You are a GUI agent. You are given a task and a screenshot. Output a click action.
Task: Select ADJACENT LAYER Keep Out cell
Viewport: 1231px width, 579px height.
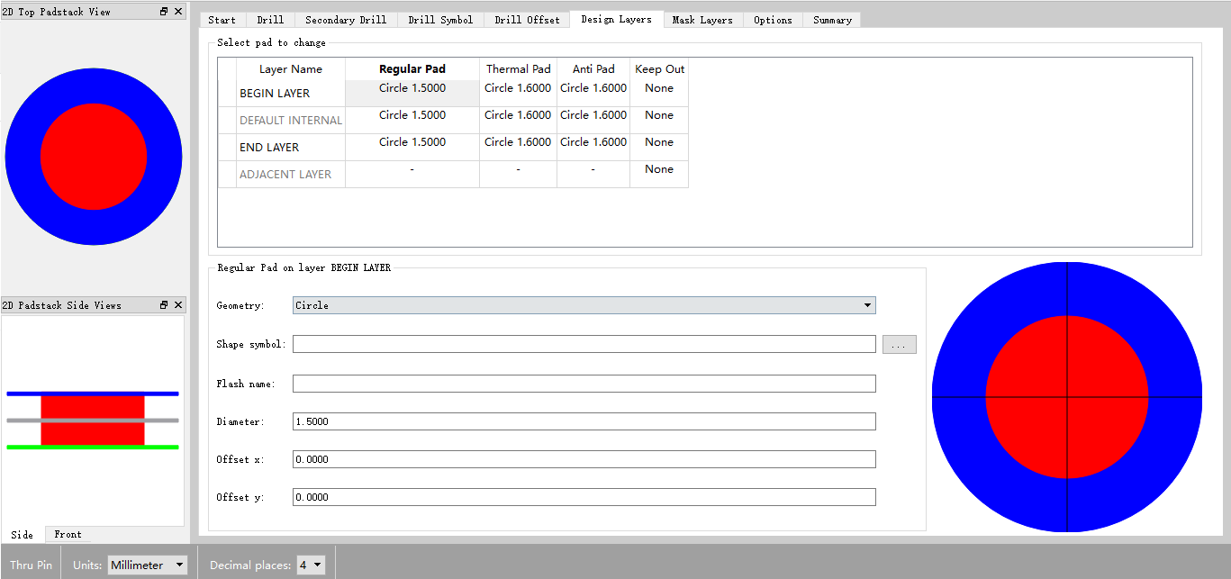659,175
